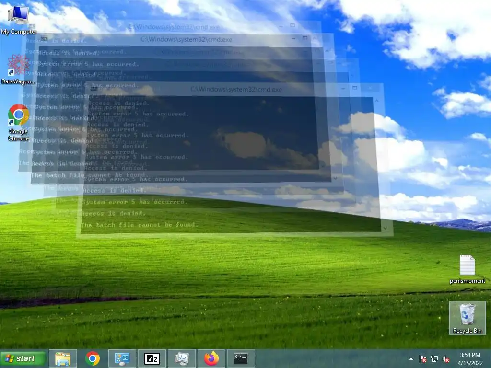Open the DataWagon desktop shortcut
The height and width of the screenshot is (368, 491).
(18, 69)
